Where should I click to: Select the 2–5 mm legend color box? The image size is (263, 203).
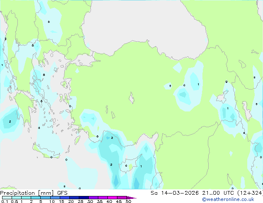click(36, 198)
